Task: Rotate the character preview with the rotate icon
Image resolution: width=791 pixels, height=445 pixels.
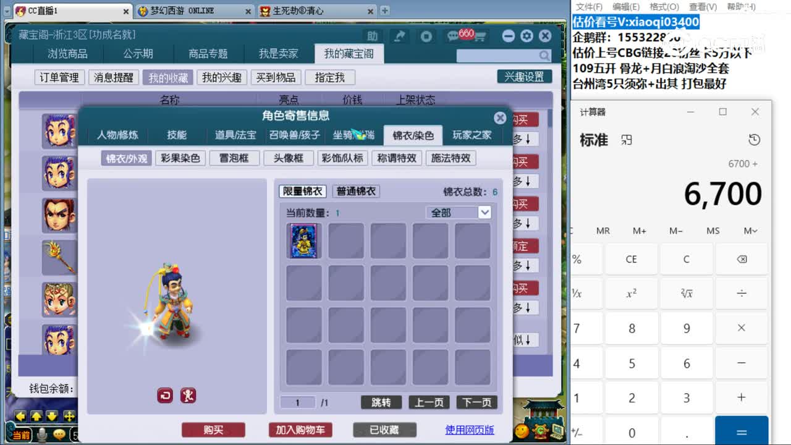Action: (164, 395)
